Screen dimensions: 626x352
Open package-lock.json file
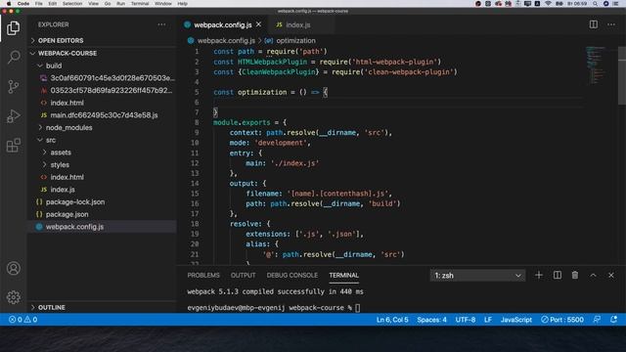pos(103,201)
